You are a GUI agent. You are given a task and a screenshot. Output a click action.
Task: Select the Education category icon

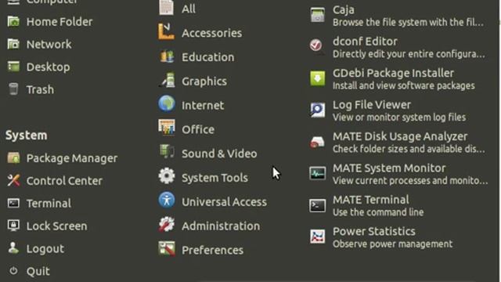point(167,56)
